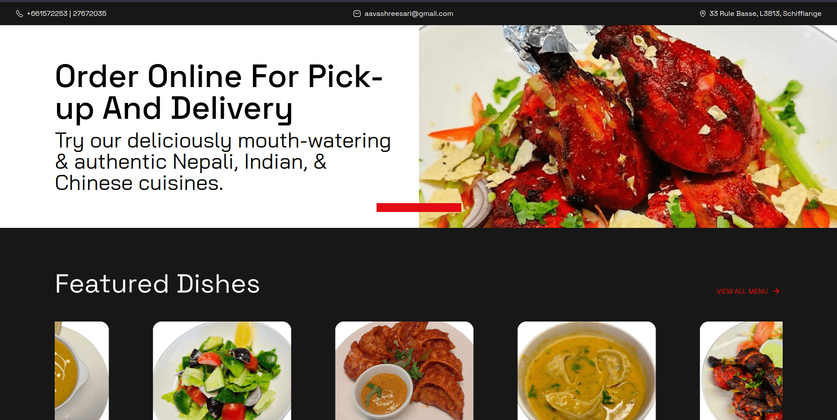The width and height of the screenshot is (837, 420).
Task: Click the email envelope icon
Action: 357,14
